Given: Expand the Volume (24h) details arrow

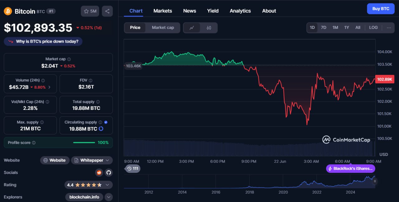Looking at the screenshot, I should 50,87.
